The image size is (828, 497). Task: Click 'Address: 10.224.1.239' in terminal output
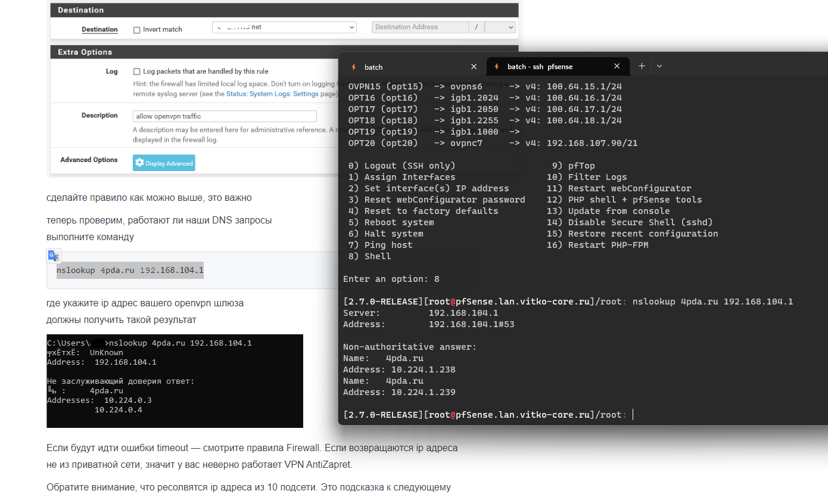tap(400, 392)
